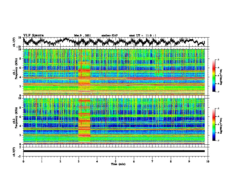Click the "VLF Spectra" title text

tap(33, 35)
